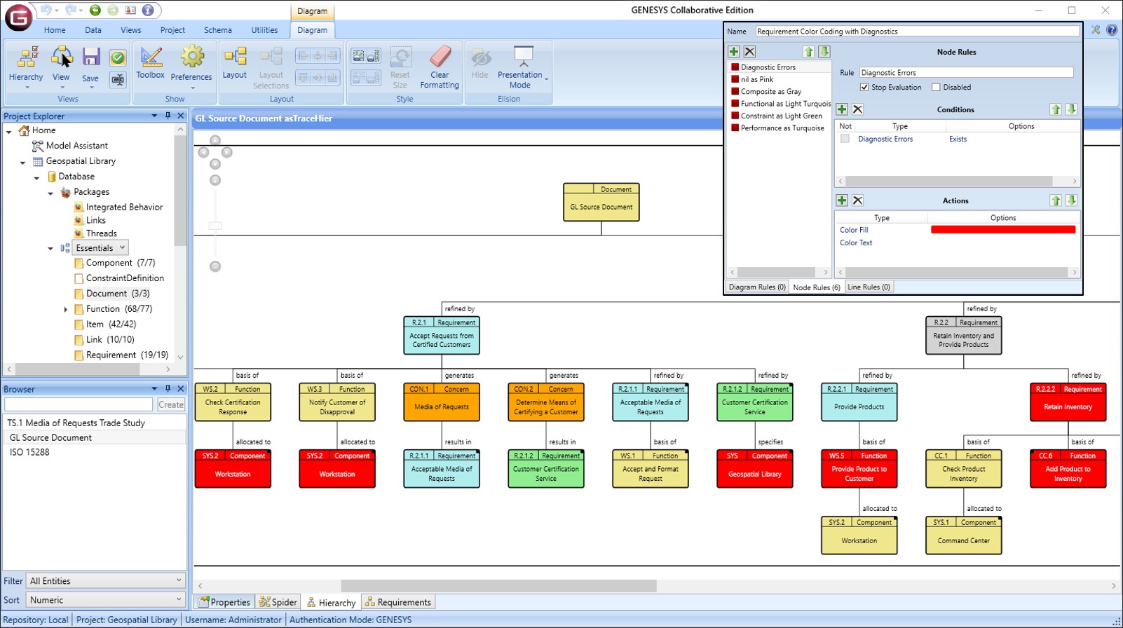Screen dimensions: 1123x628
Task: Open the Sort Numeric dropdown
Action: (x=106, y=600)
